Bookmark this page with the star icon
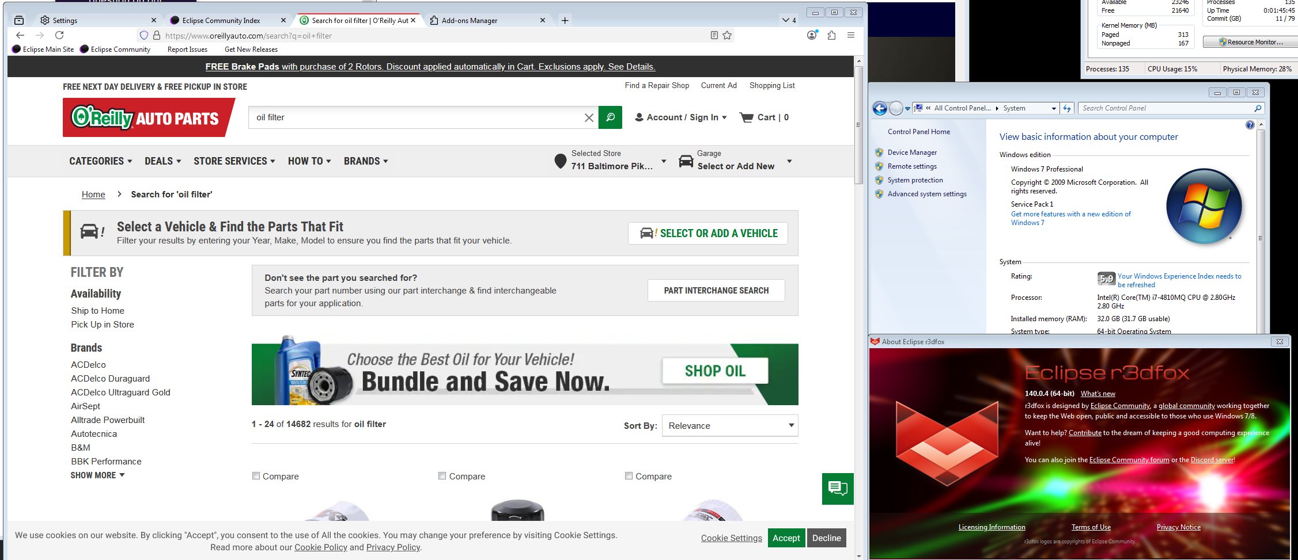1298x560 pixels. [x=727, y=35]
